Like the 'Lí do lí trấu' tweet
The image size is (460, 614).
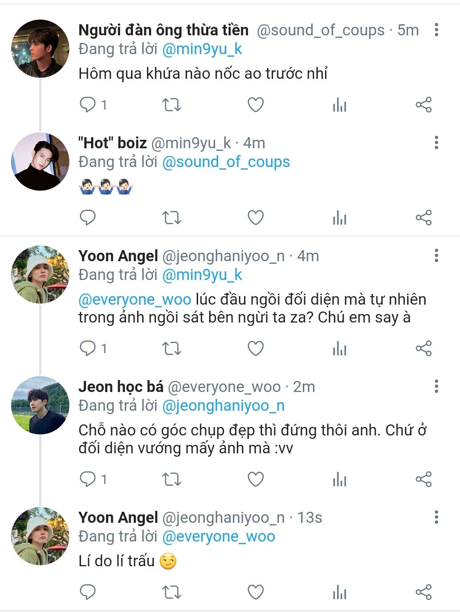pos(256,592)
